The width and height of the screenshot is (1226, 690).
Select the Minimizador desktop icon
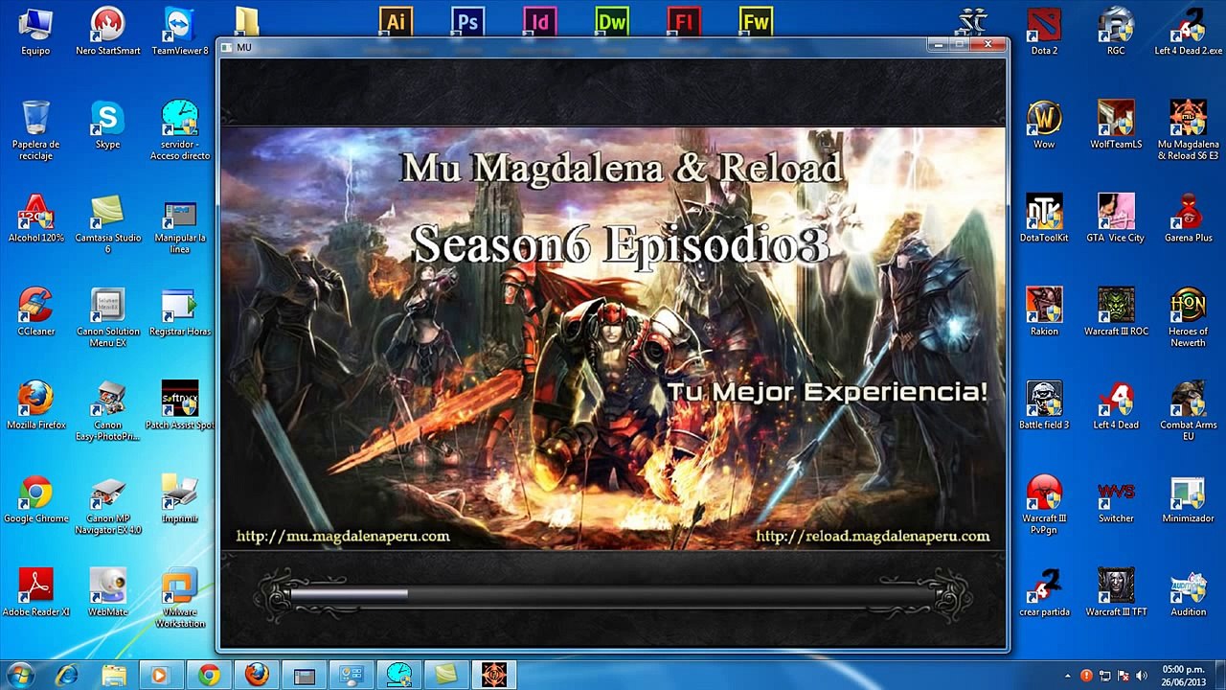tap(1188, 499)
